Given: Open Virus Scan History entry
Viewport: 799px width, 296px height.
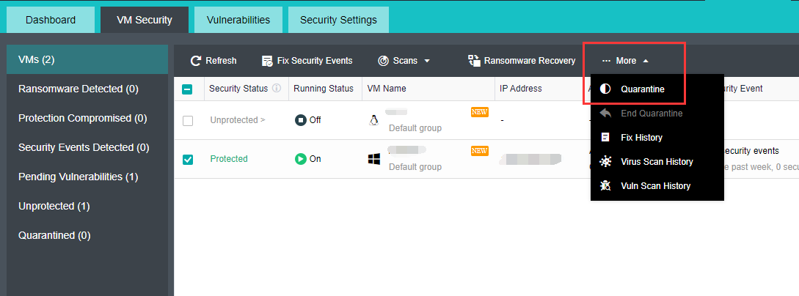Looking at the screenshot, I should [x=656, y=162].
